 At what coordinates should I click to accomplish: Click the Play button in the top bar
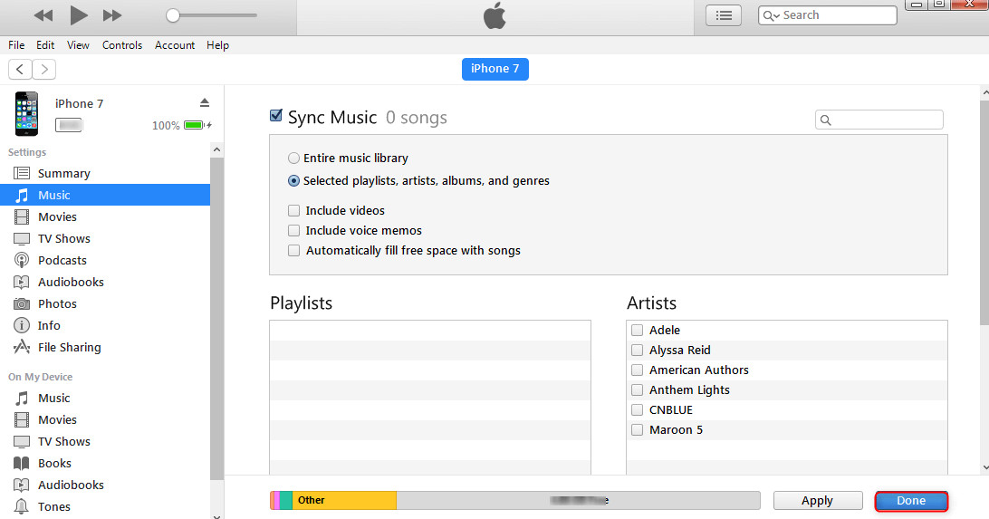click(x=79, y=15)
